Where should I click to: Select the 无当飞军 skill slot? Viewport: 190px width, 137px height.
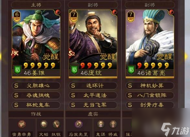93,105
